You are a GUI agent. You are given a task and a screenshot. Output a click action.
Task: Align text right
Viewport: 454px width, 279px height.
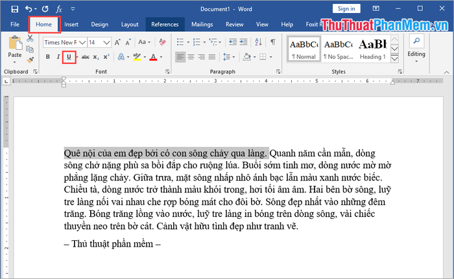pos(202,57)
